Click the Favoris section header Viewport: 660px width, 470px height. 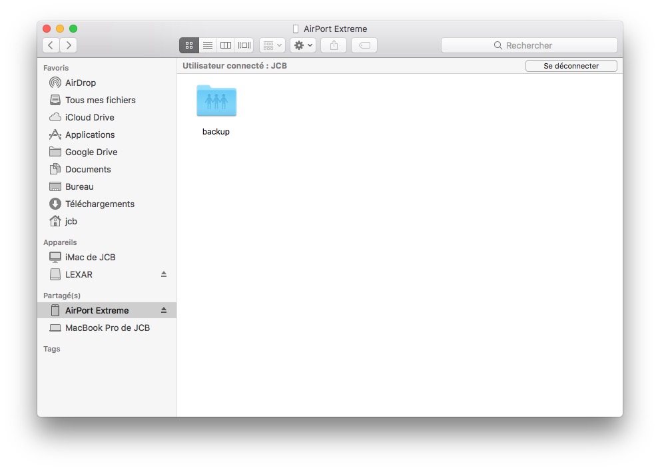56,68
